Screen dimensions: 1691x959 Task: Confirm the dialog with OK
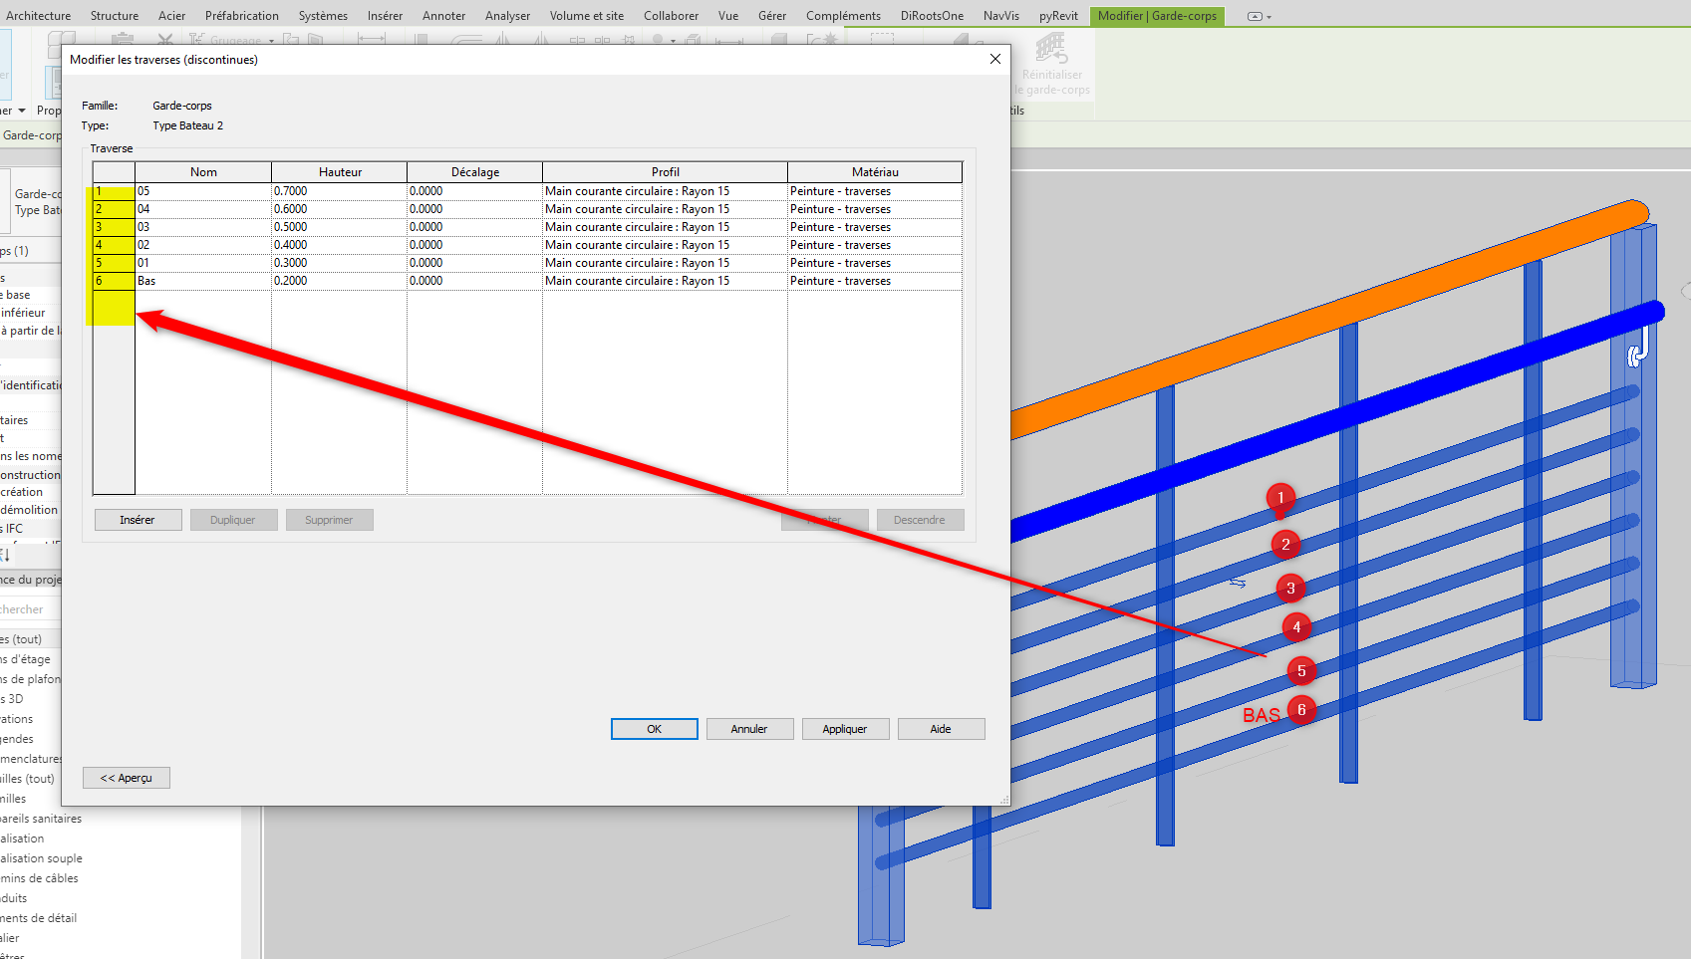654,729
